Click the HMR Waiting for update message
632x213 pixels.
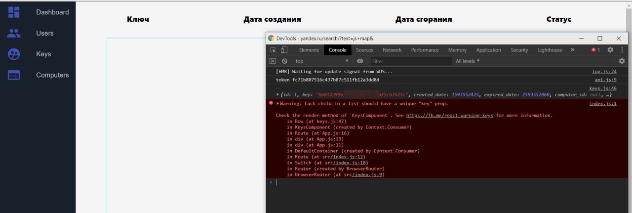(334, 72)
